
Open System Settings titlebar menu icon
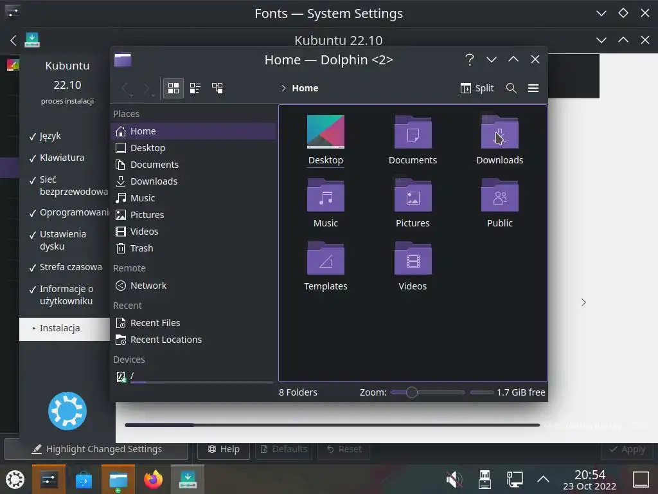click(13, 13)
